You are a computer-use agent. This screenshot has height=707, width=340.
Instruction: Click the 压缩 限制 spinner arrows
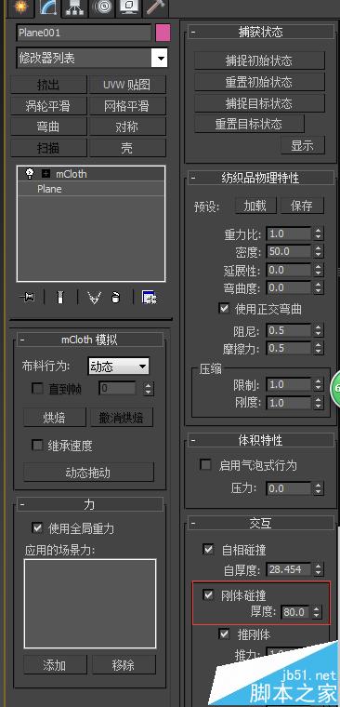[319, 384]
